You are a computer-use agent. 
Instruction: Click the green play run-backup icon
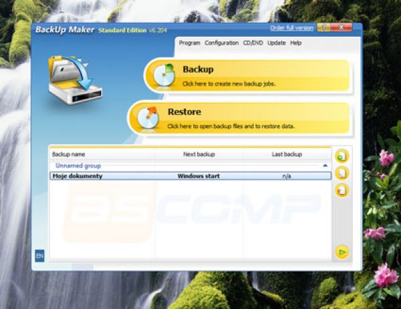[x=342, y=252]
